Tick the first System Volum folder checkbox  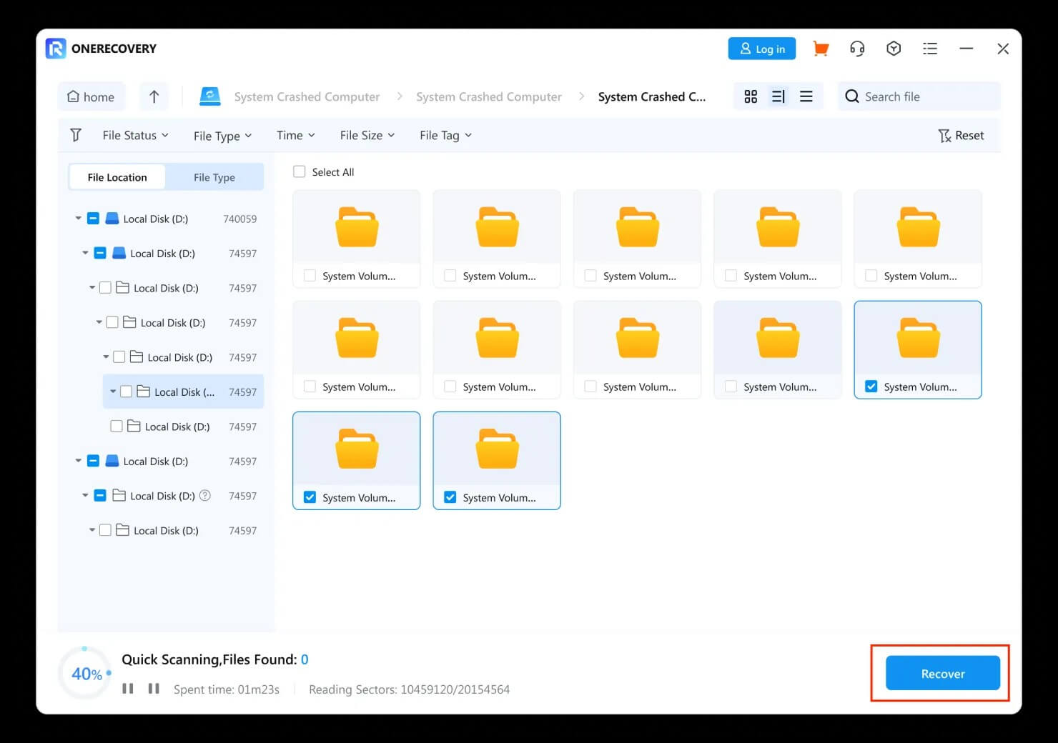[x=310, y=276]
